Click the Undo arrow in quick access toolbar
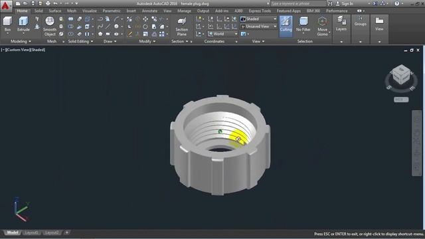Image resolution: width=425 pixels, height=239 pixels. (x=55, y=3)
